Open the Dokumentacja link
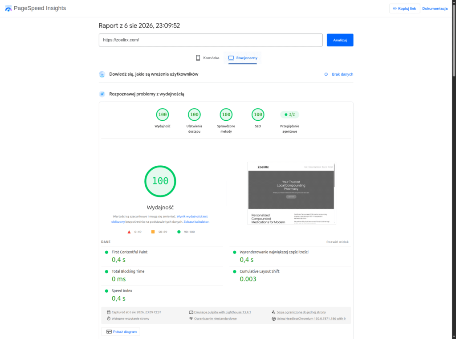Image resolution: width=456 pixels, height=339 pixels. pos(435,8)
